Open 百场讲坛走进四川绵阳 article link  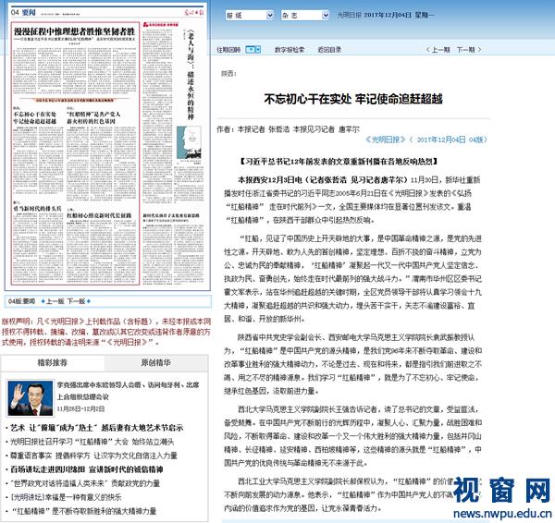(x=87, y=469)
